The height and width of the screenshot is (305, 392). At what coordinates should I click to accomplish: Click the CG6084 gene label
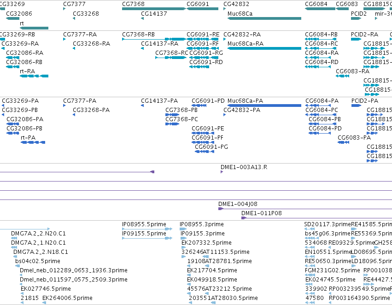pyautogui.click(x=316, y=4)
